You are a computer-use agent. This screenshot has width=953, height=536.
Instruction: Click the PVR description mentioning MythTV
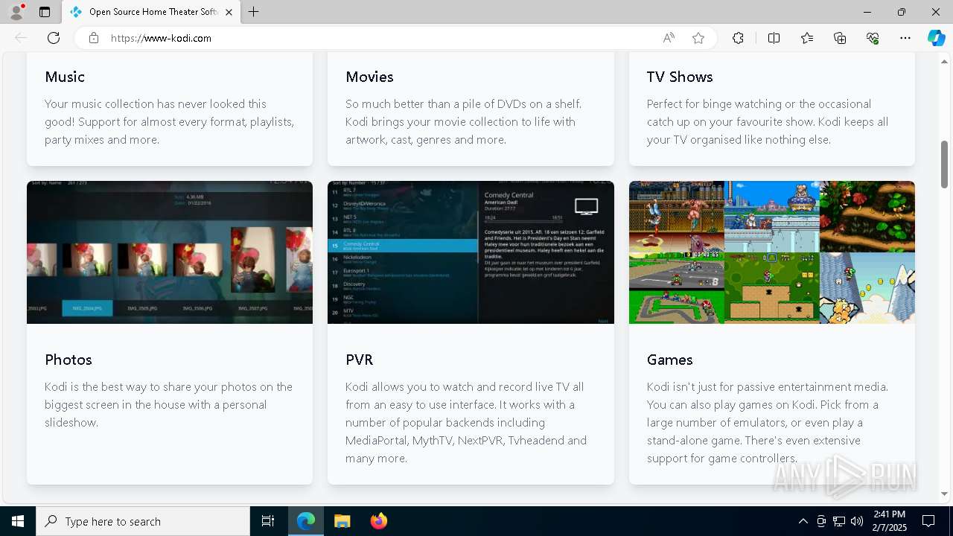pos(466,422)
